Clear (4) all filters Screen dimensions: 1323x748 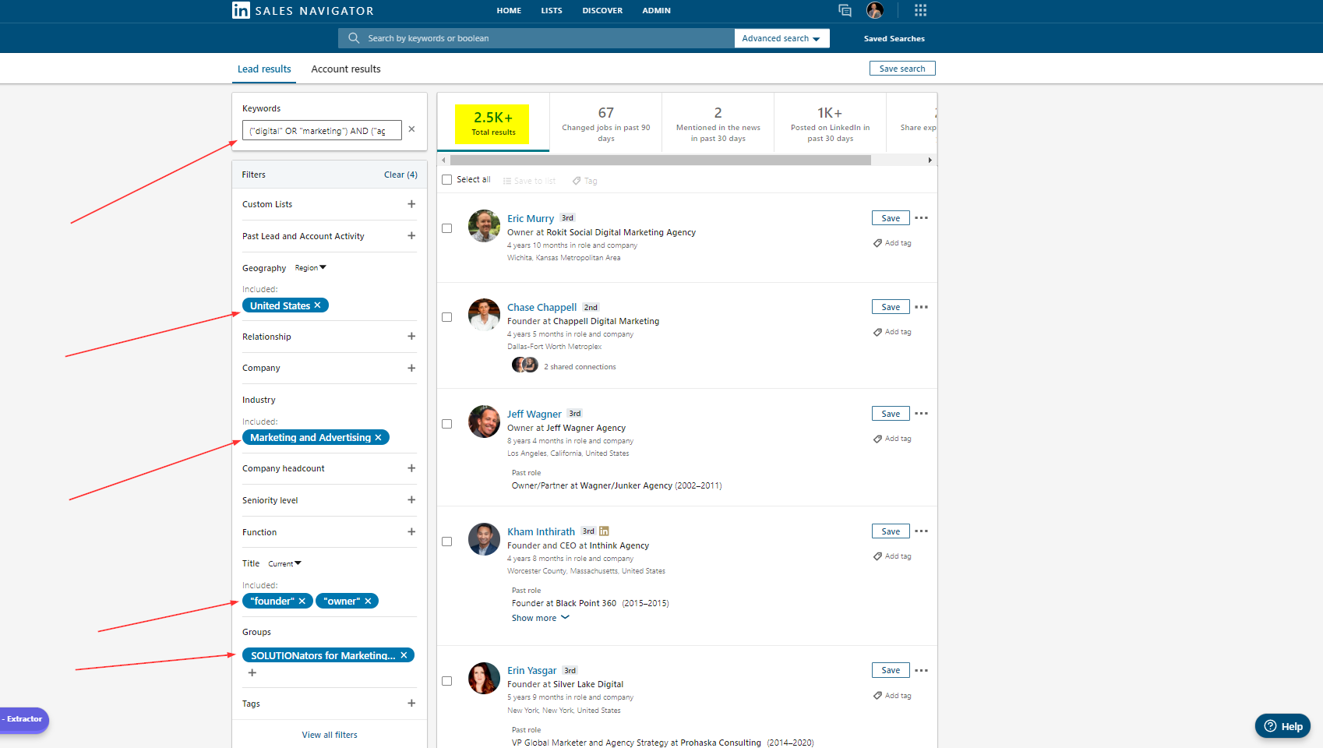click(400, 175)
